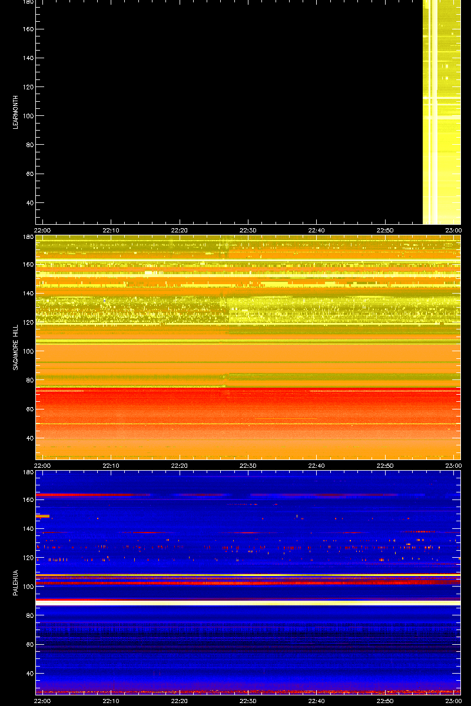
Task: Select the 23:00 time label under Learmonth panel
Action: [453, 230]
